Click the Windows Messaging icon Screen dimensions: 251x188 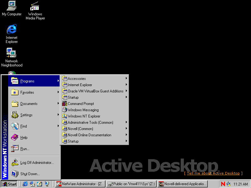65,110
